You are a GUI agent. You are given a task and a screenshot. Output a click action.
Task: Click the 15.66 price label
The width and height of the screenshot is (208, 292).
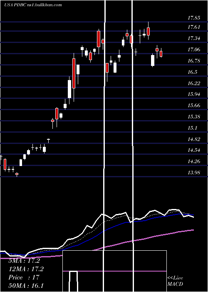click(x=194, y=106)
